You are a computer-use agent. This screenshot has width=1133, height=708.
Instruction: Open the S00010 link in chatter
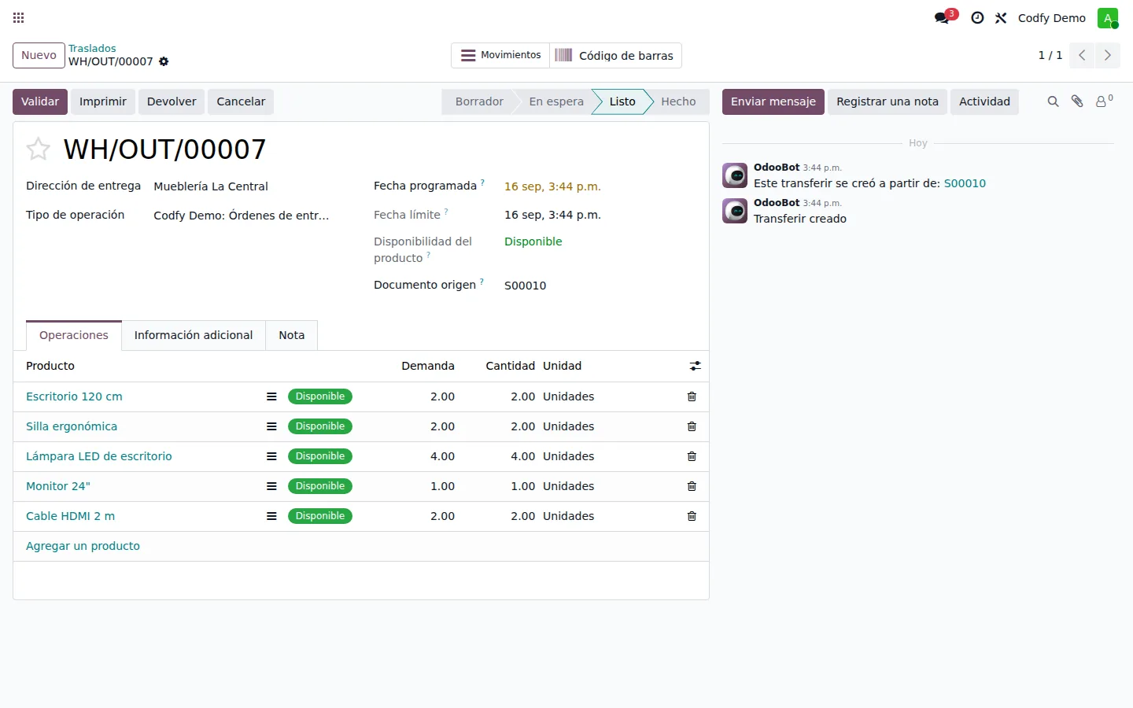pos(965,183)
